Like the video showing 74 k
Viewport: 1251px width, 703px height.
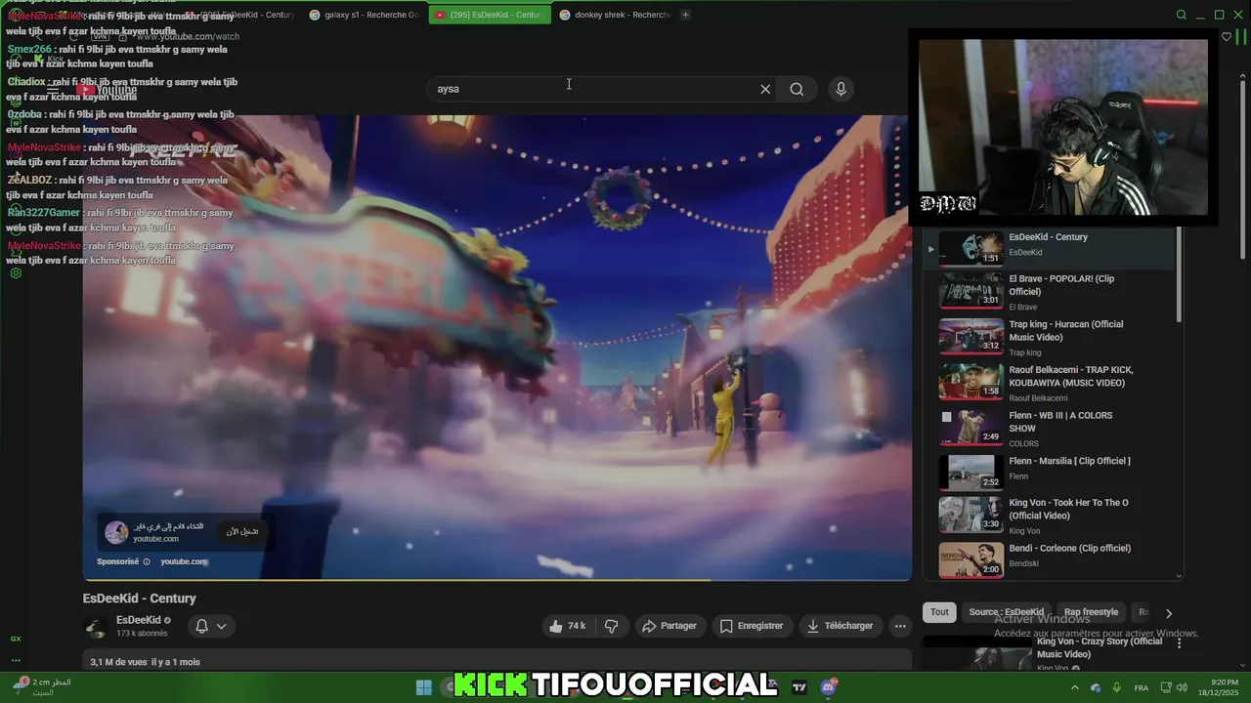coord(568,626)
